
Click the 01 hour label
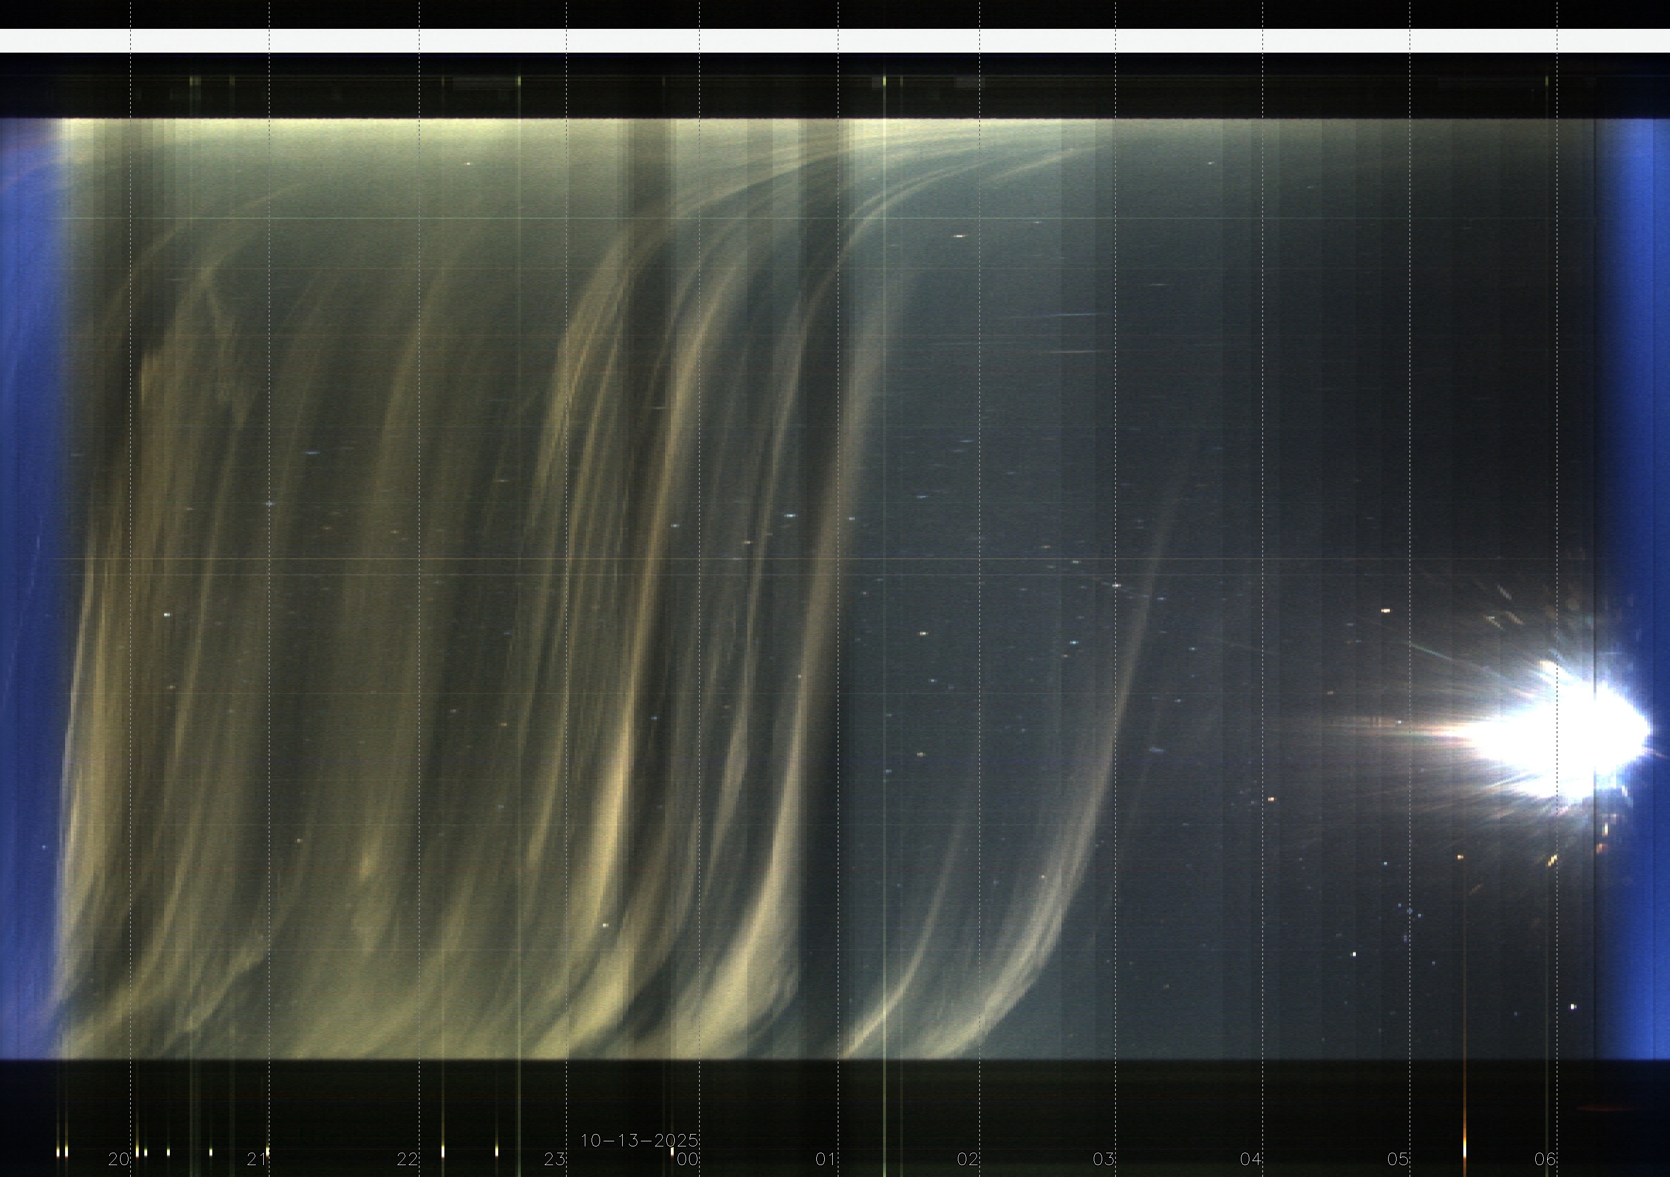pos(825,1159)
